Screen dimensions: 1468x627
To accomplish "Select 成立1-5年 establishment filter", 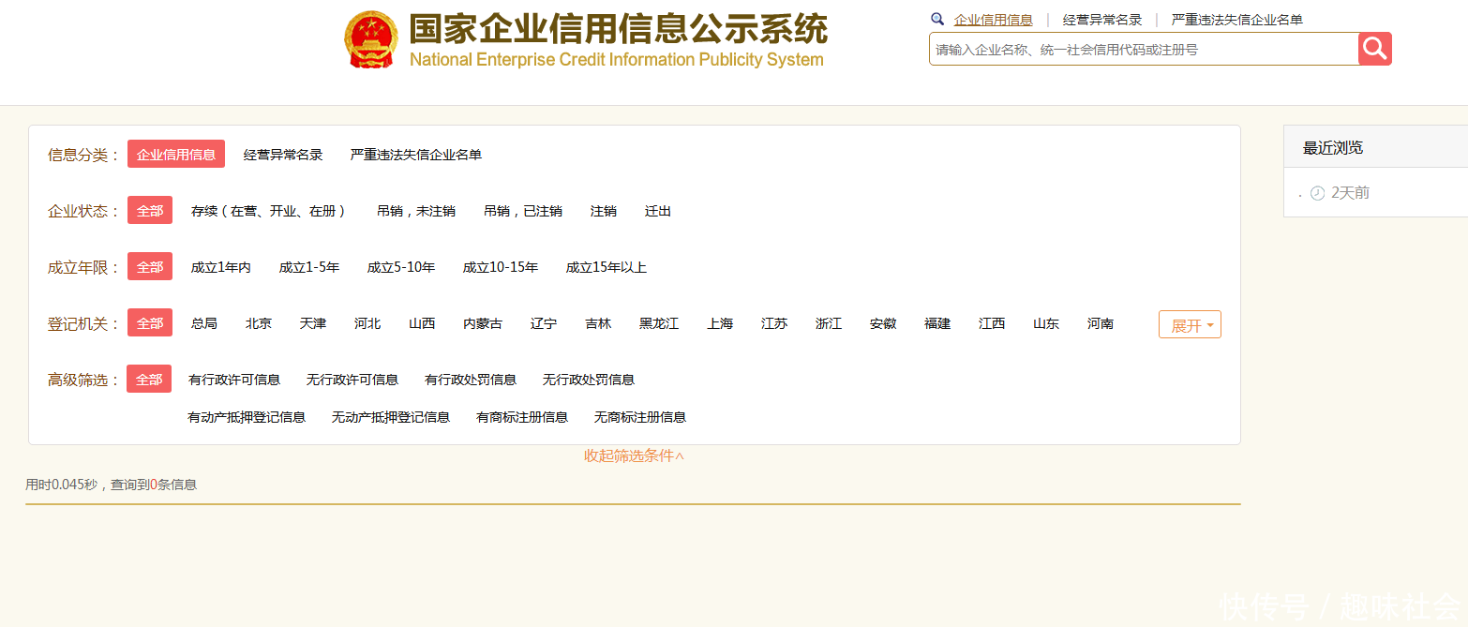I will point(308,267).
